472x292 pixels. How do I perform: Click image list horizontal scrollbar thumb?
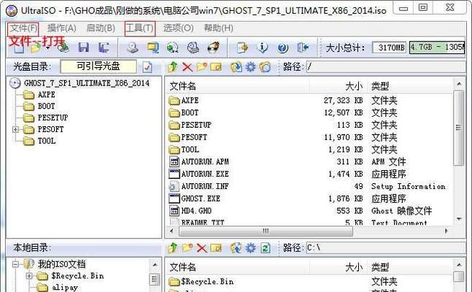click(x=266, y=231)
